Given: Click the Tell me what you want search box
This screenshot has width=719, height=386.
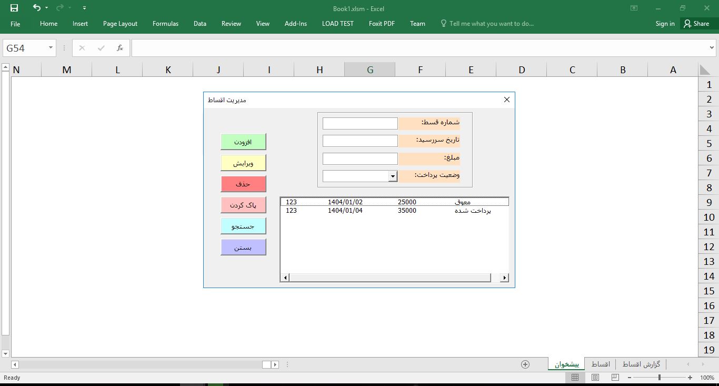Looking at the screenshot, I should point(487,24).
